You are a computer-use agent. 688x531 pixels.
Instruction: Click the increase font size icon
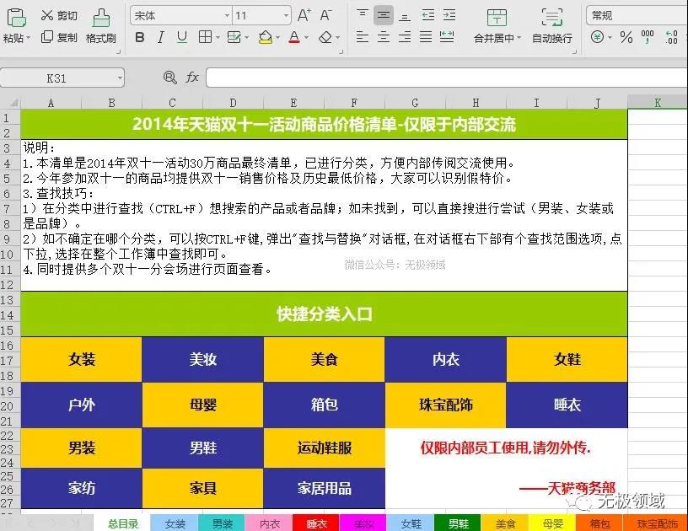click(x=304, y=15)
